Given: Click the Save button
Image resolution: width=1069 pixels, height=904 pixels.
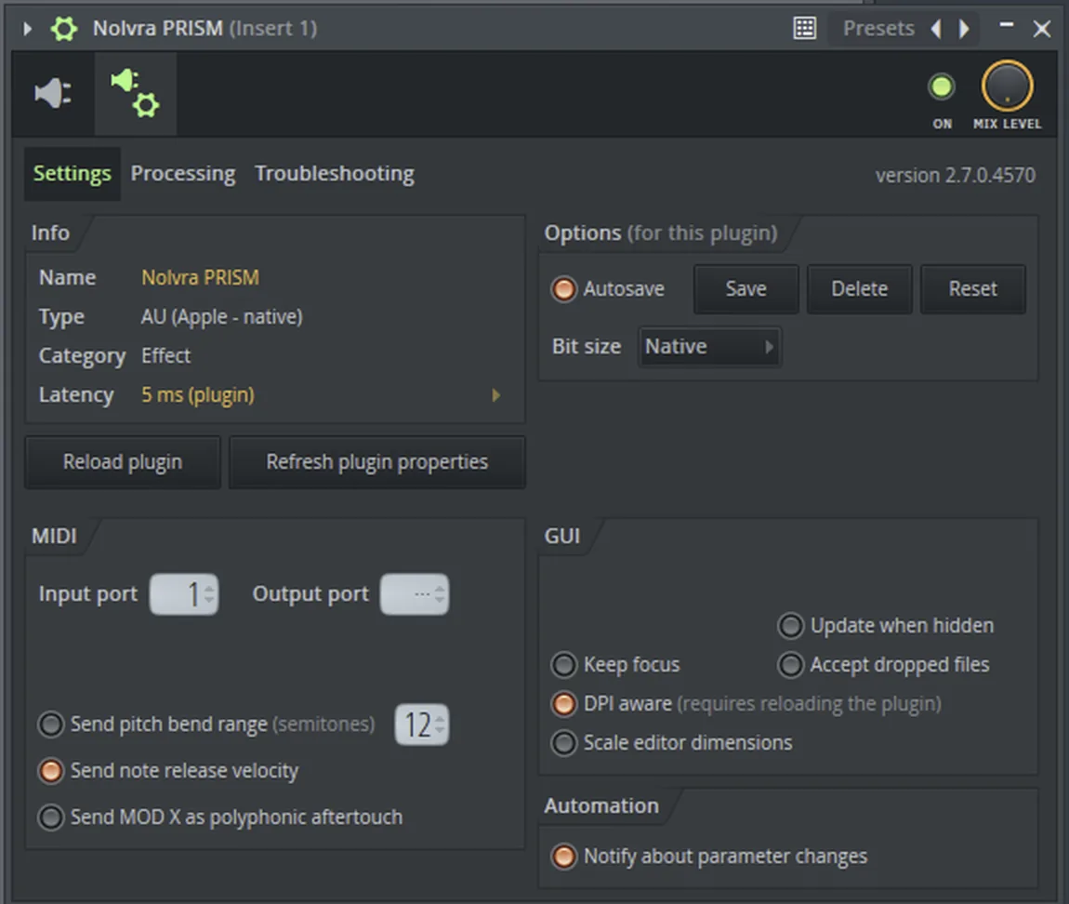Looking at the screenshot, I should pos(746,288).
